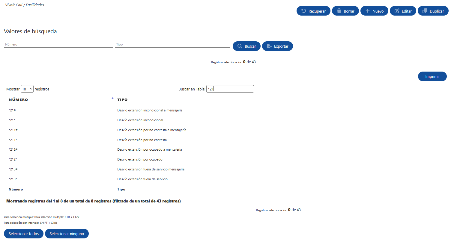Click Seleccionar todos button
451x242 pixels.
click(x=24, y=234)
